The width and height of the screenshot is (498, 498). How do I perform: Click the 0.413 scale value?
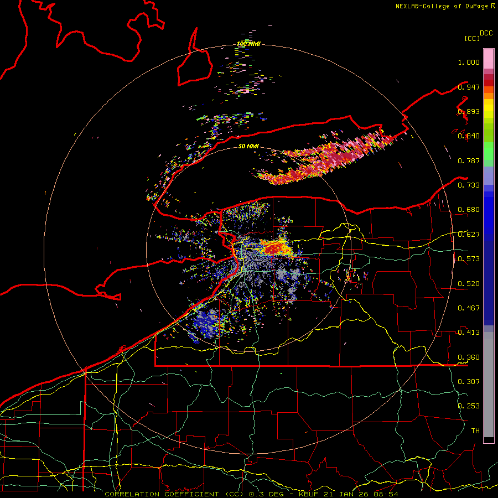click(x=469, y=333)
